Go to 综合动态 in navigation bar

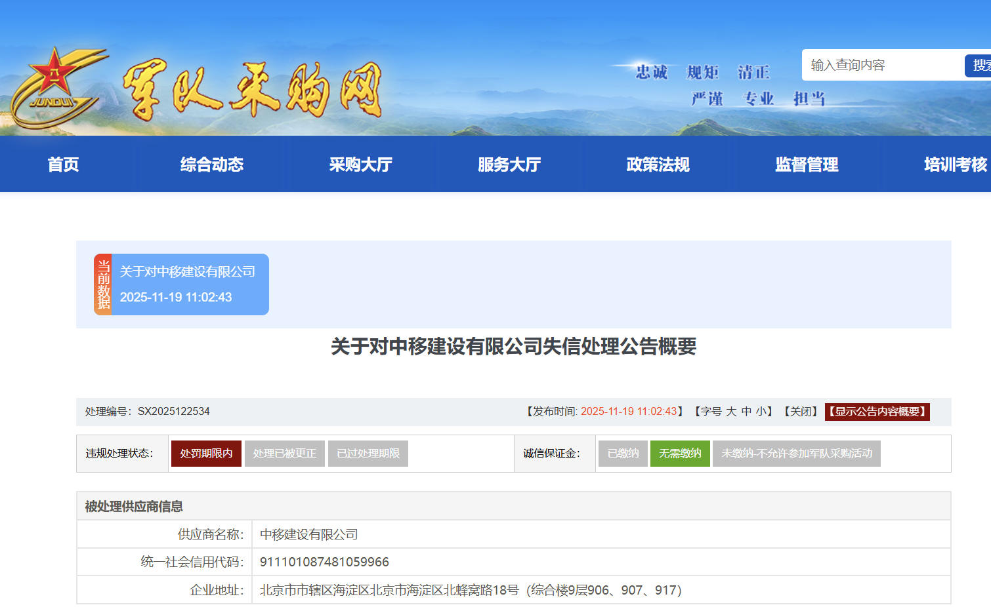[212, 165]
